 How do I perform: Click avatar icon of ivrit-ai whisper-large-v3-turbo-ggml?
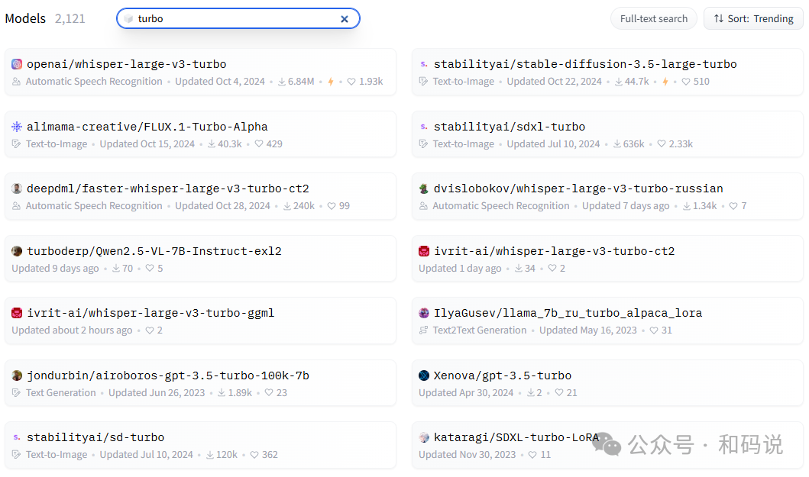17,312
